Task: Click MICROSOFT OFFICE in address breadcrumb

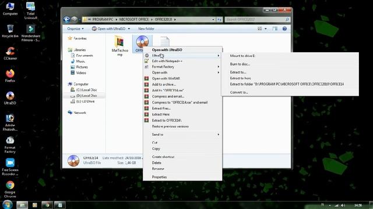Action: pyautogui.click(x=134, y=19)
